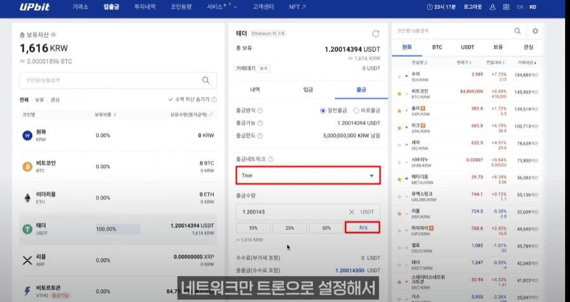Click holdings 코인명/심볼검색 search field
Viewport: 570px width, 302px height.
pyautogui.click(x=118, y=80)
